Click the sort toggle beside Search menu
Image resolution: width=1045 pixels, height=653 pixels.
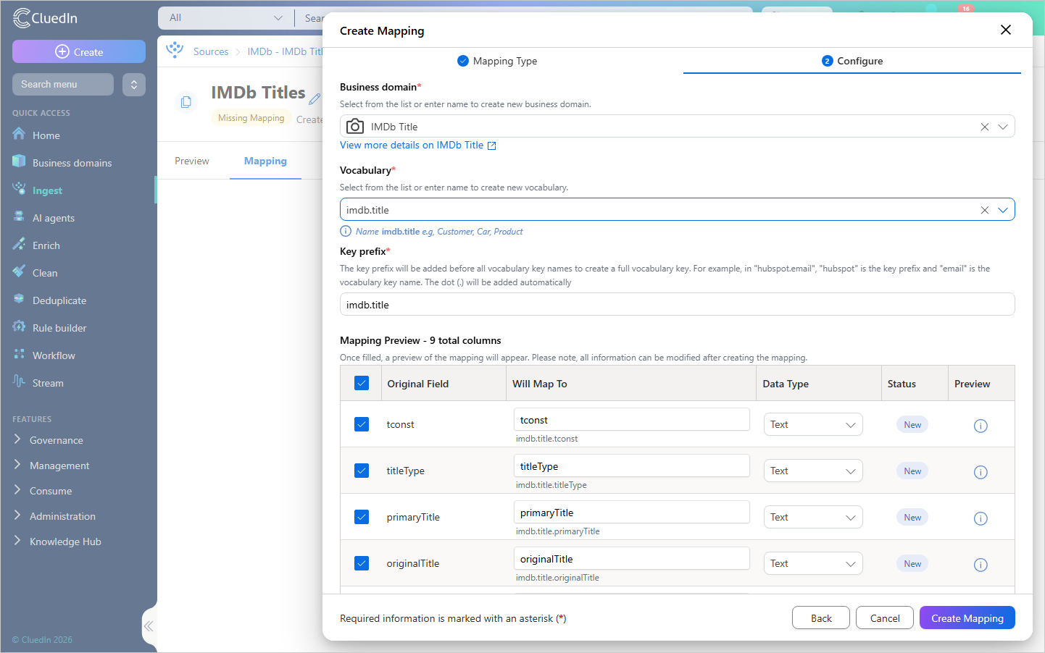coord(134,85)
